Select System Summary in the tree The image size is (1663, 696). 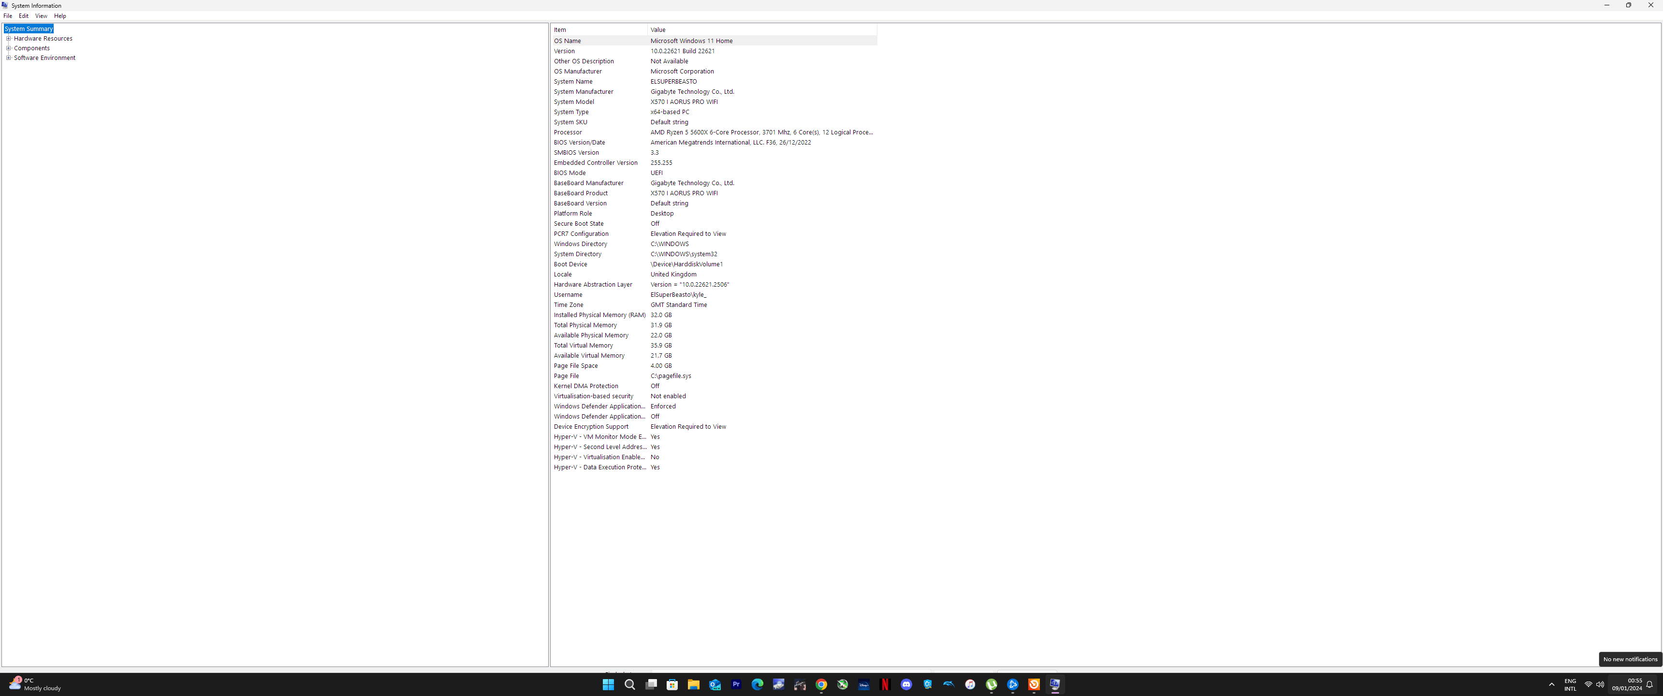[29, 29]
